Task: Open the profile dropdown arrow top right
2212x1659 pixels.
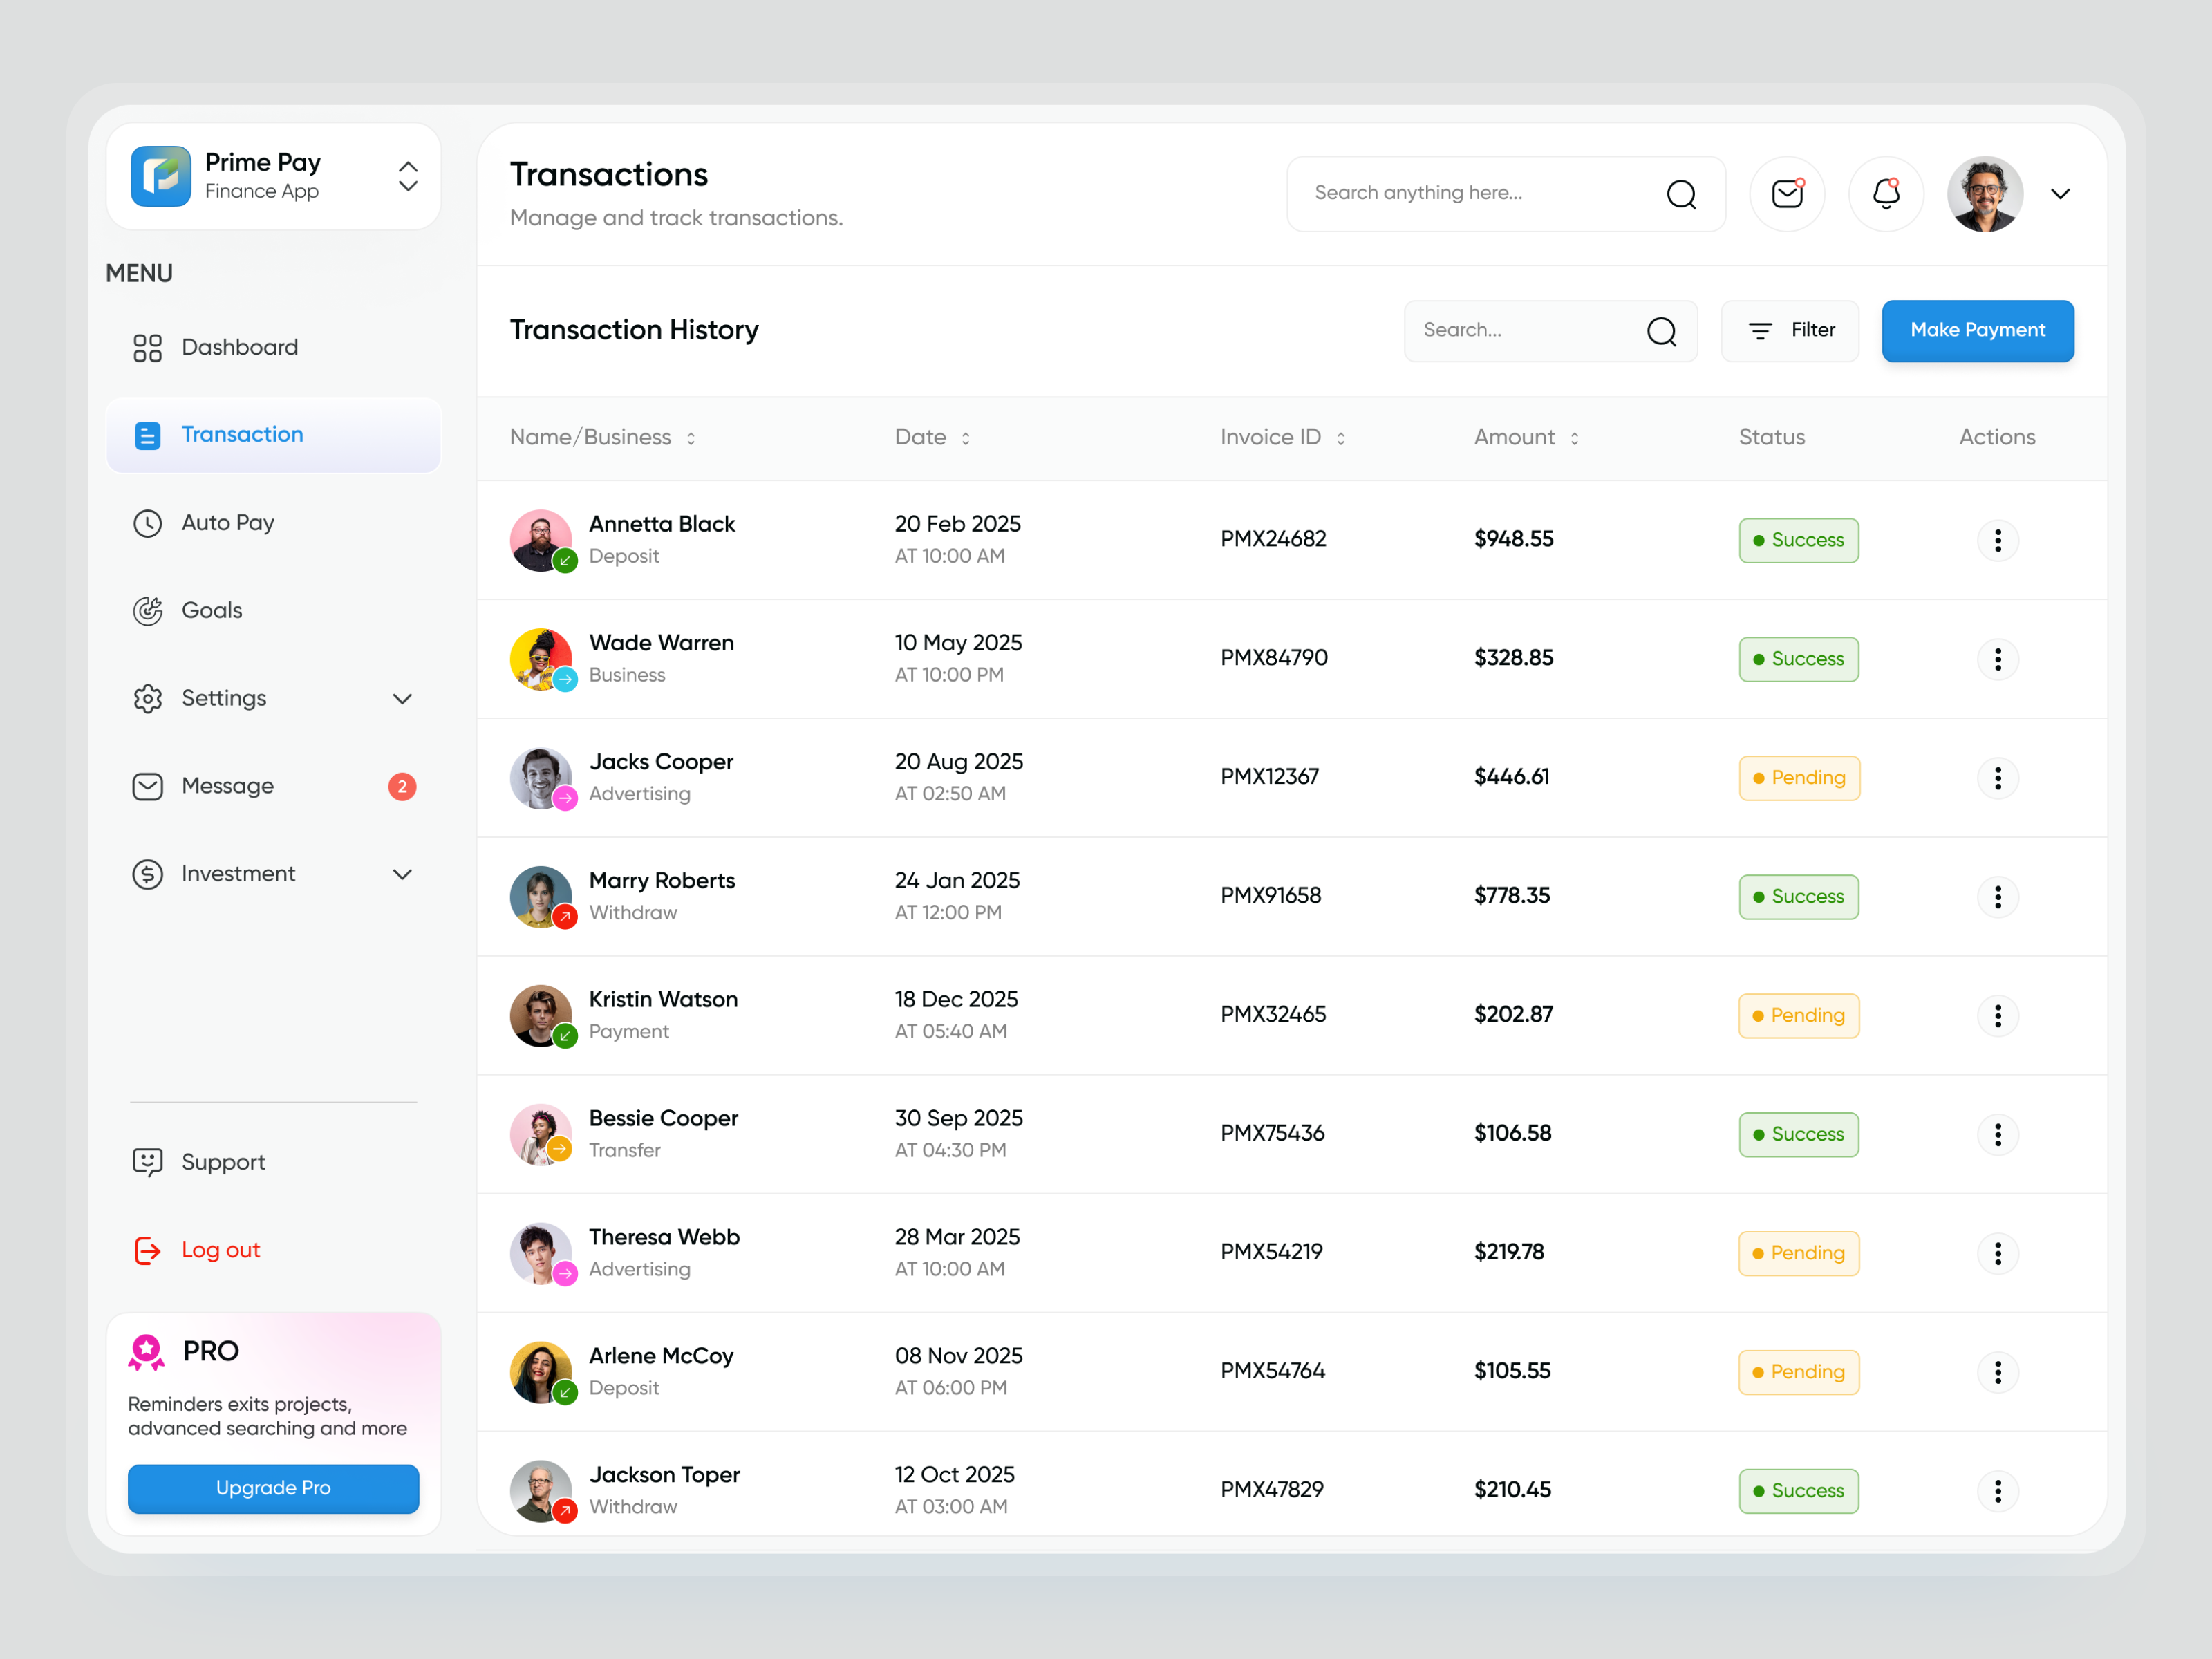Action: click(2061, 193)
